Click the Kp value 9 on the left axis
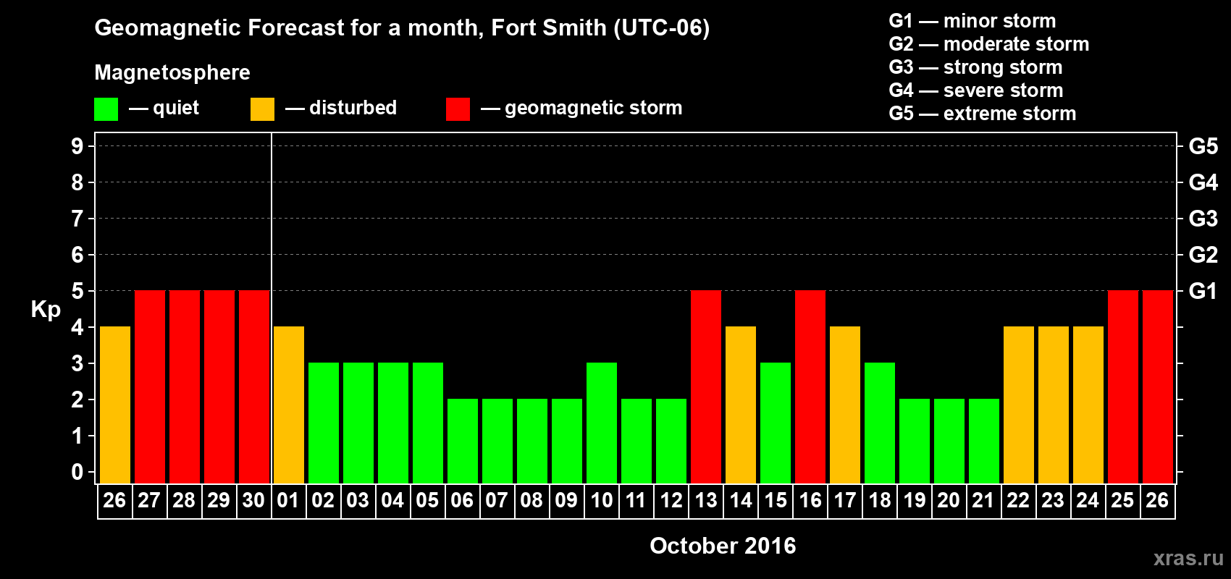 (77, 146)
